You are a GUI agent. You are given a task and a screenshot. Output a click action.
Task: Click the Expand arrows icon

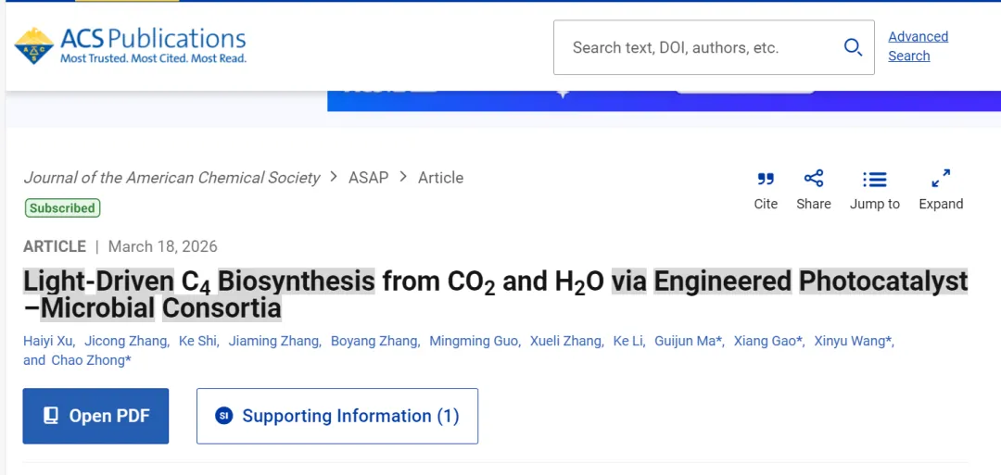click(941, 178)
